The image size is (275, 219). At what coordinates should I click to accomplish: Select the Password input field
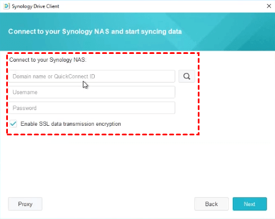pyautogui.click(x=92, y=108)
